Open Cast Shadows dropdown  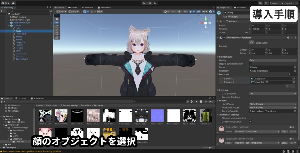coord(273,94)
